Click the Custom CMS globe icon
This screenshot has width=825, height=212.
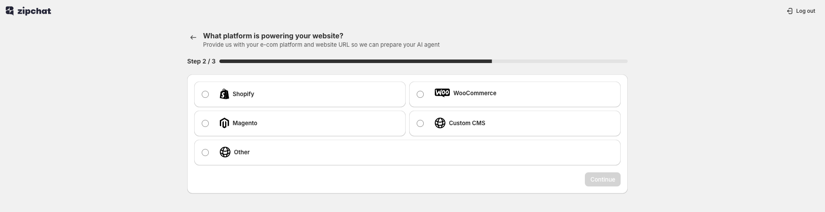coord(440,123)
